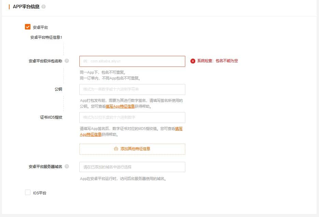Click the 安卓平台 checkbox label text

[x=40, y=27]
